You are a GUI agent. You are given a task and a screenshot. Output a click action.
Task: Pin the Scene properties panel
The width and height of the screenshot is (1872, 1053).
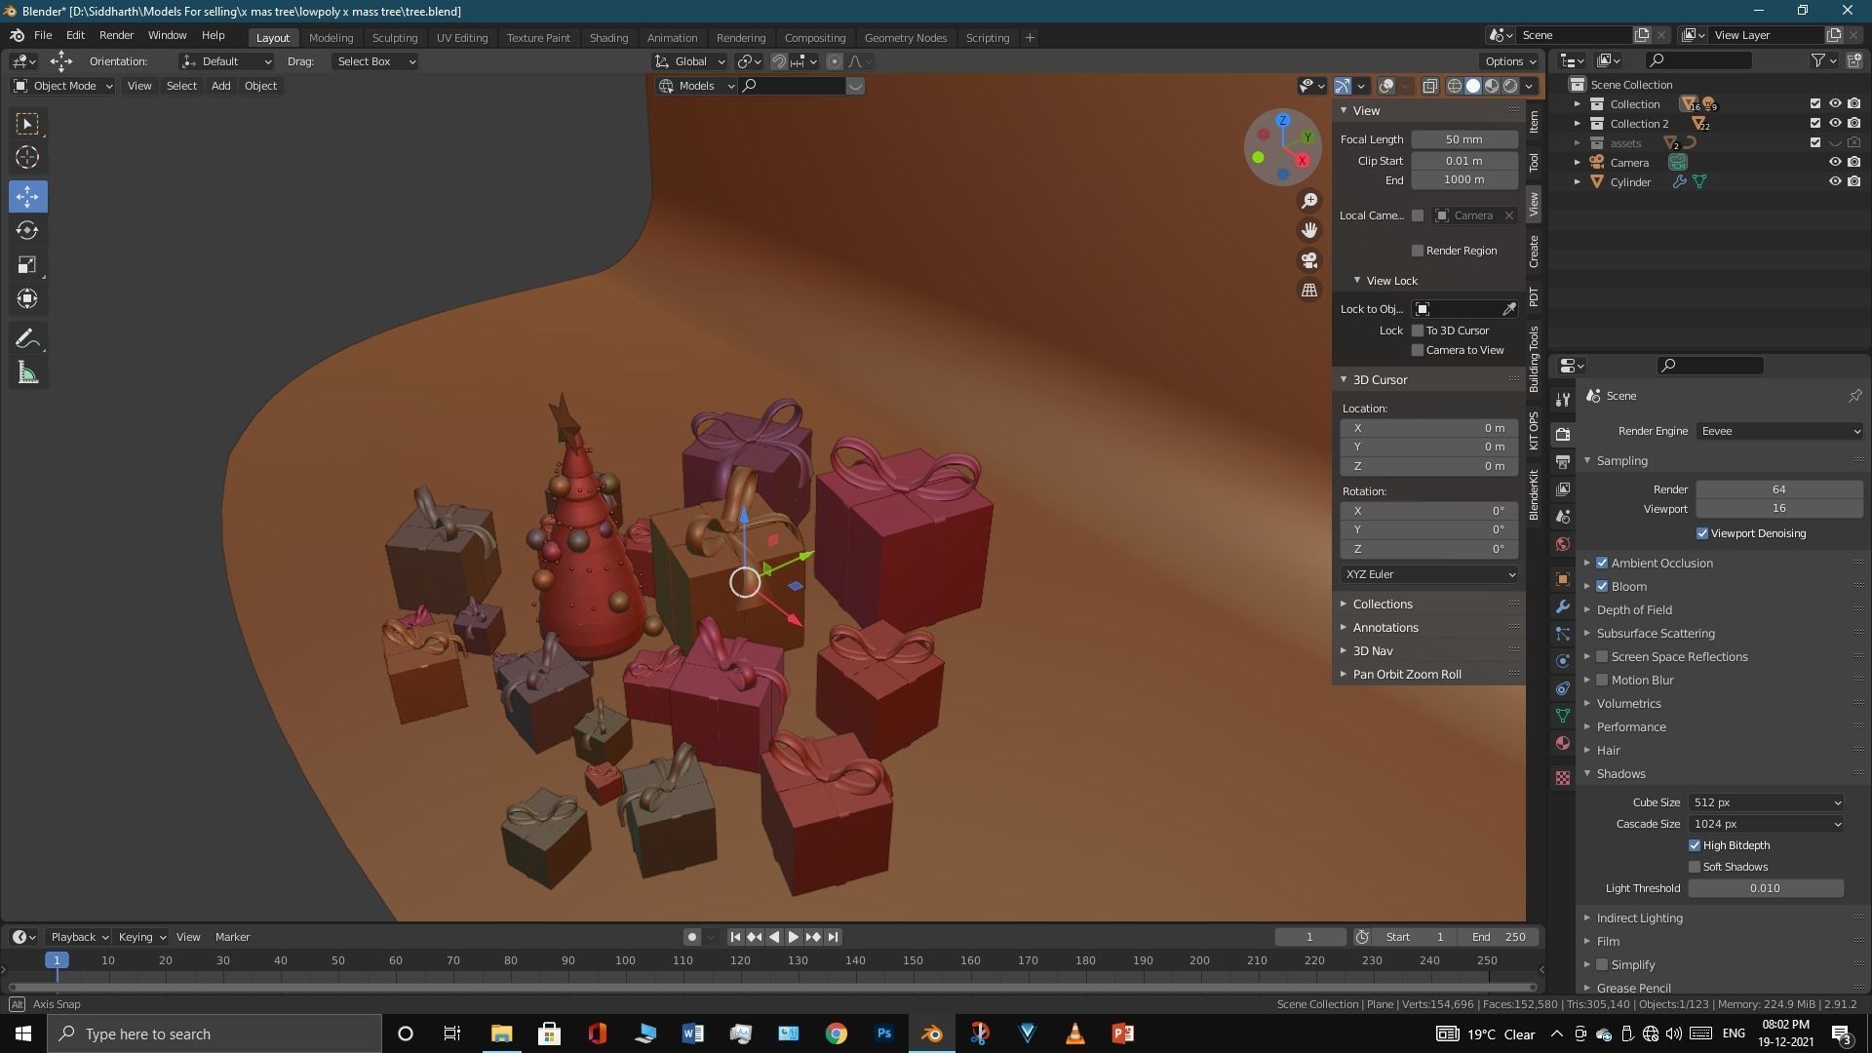click(x=1855, y=396)
